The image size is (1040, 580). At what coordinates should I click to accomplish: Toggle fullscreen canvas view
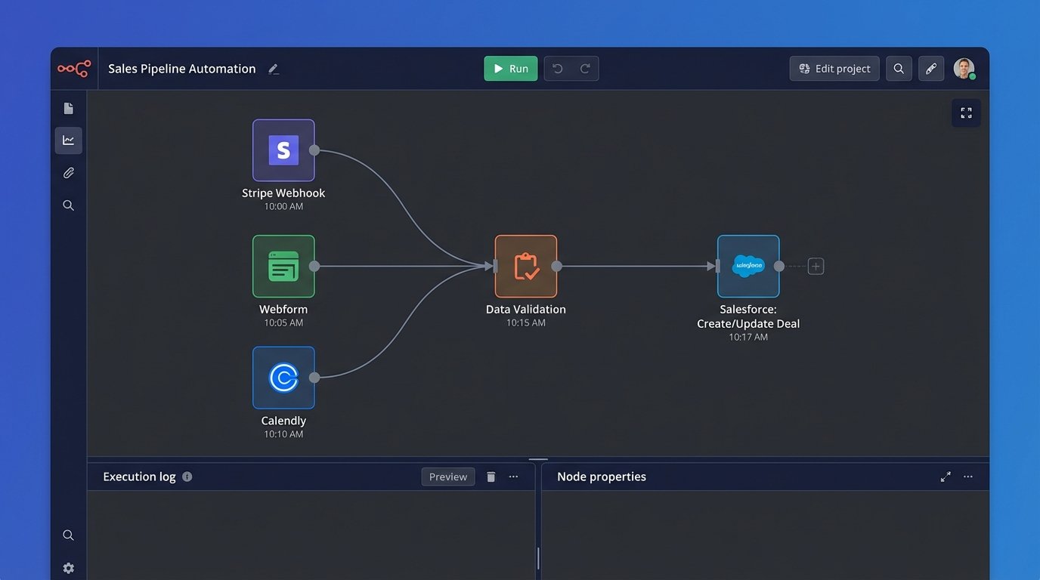(966, 113)
